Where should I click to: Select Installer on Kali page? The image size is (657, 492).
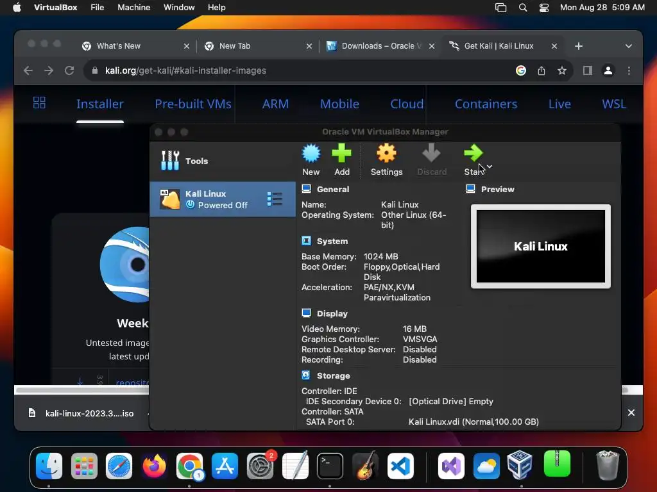tap(99, 104)
